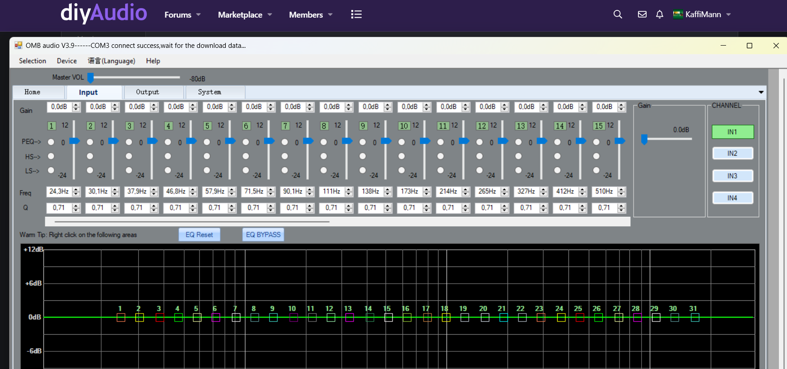Click band number 10 green label
787x369 pixels.
[404, 126]
